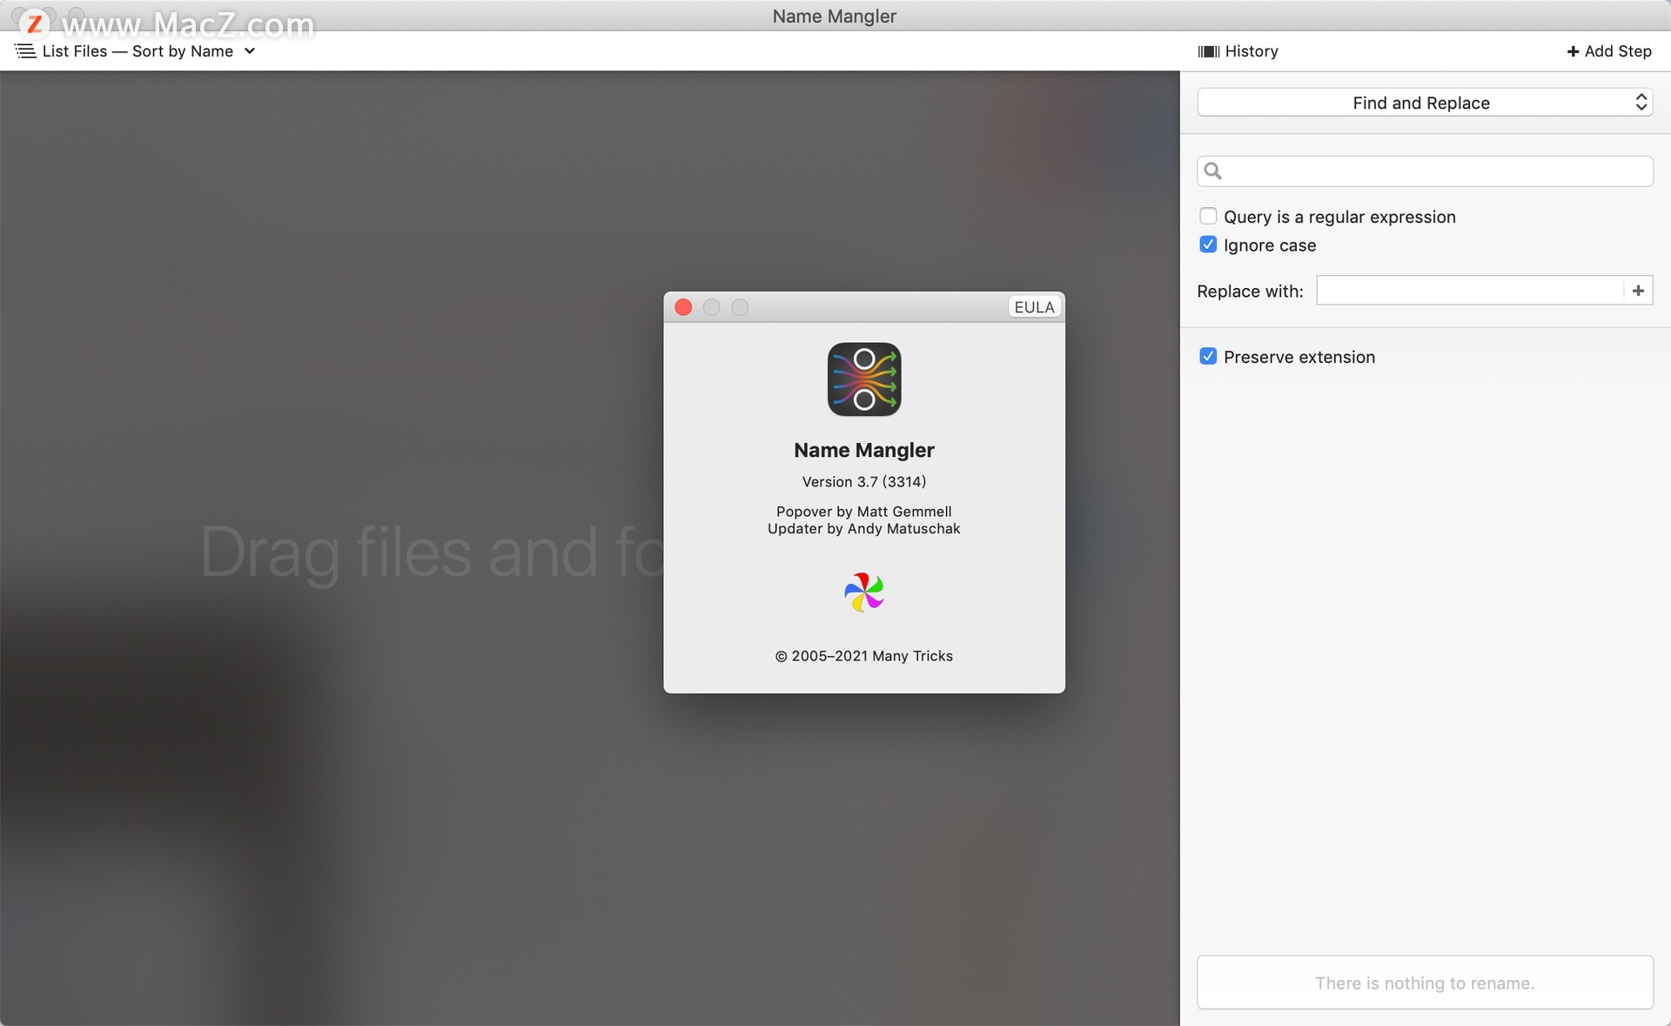The image size is (1671, 1026).
Task: Toggle the Query is a regular expression checkbox
Action: click(1211, 216)
